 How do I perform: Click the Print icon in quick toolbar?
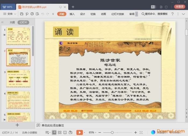[x=32, y=14]
